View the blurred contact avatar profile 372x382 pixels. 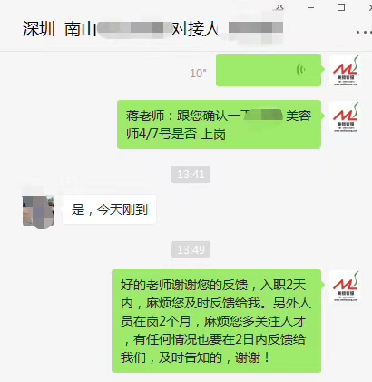(x=38, y=211)
